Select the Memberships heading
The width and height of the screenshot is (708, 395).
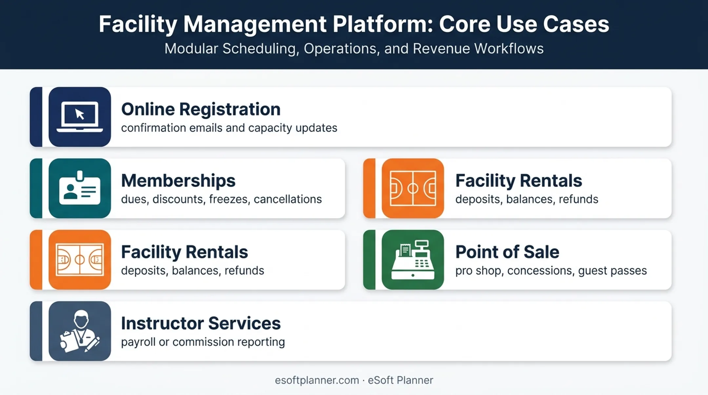tap(178, 180)
